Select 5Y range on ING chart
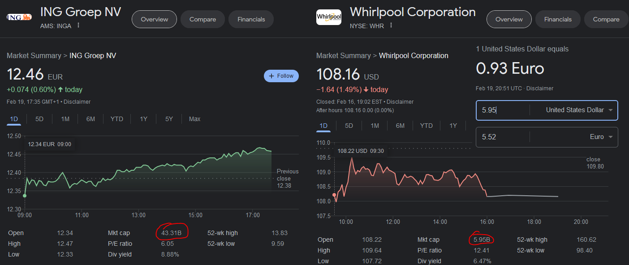Screen dimensions: 629x265 (x=169, y=119)
